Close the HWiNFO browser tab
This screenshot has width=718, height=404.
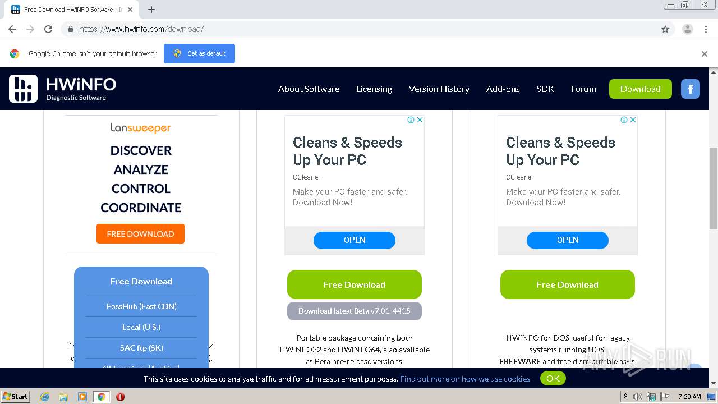[131, 10]
